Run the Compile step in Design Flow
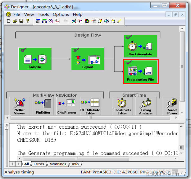Viewport: 191px width, 179px height. [35, 59]
